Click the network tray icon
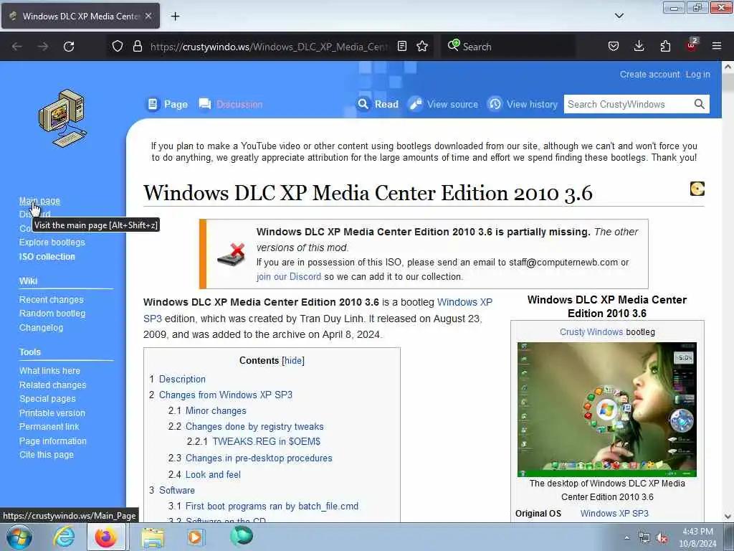Screen dimensions: 734x551 tap(644, 538)
